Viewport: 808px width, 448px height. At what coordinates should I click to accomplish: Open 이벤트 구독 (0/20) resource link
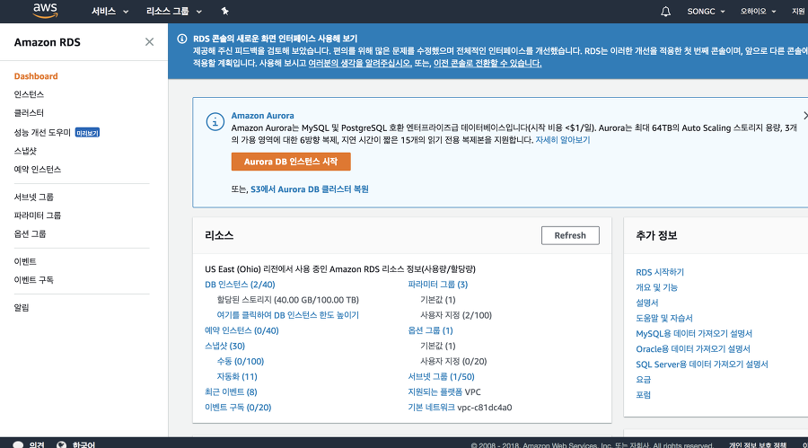click(238, 408)
